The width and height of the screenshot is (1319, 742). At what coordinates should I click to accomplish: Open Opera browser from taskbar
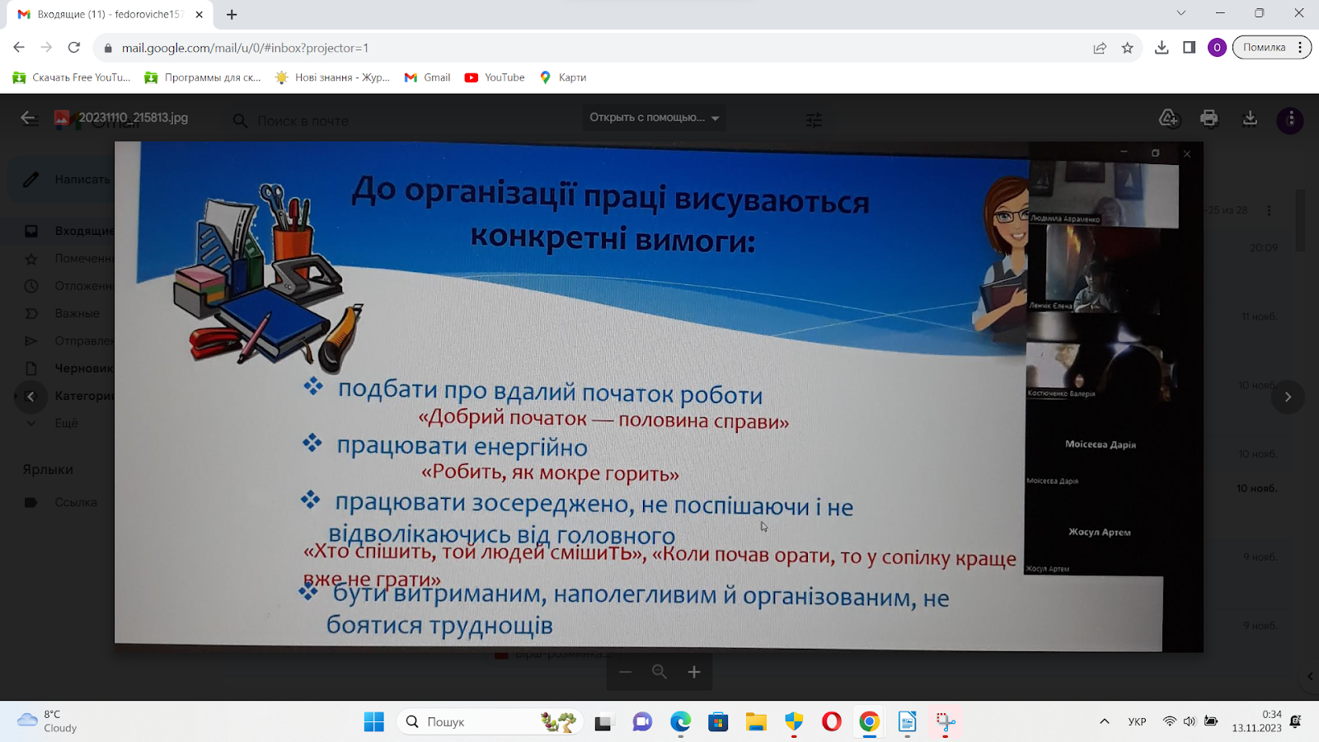click(x=832, y=722)
